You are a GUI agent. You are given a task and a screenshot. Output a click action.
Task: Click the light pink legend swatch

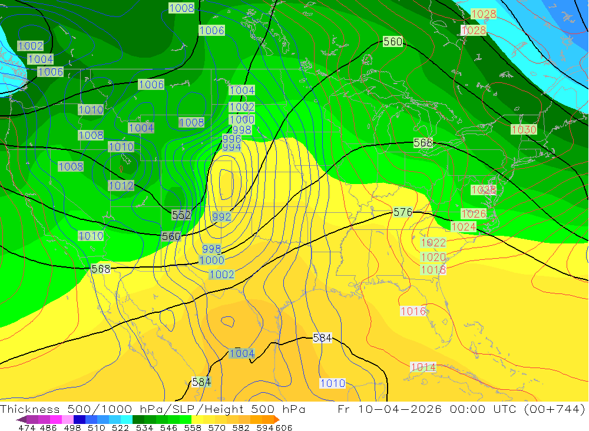[68, 419]
